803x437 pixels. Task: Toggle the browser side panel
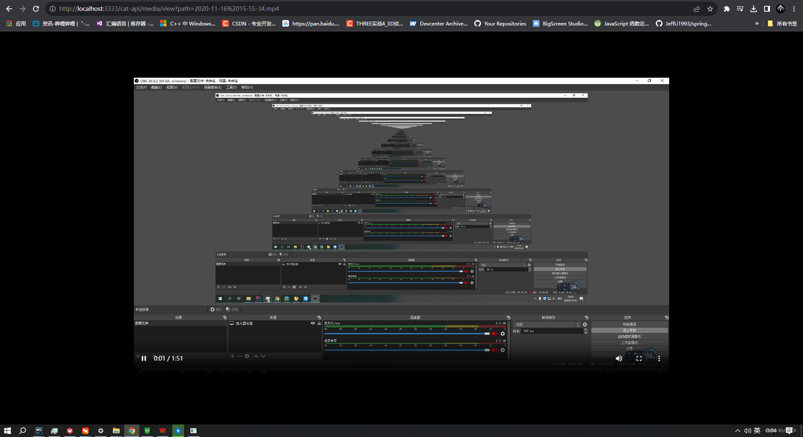coord(767,9)
